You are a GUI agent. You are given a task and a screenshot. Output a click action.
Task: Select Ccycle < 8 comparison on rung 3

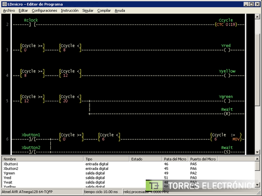point(70,48)
